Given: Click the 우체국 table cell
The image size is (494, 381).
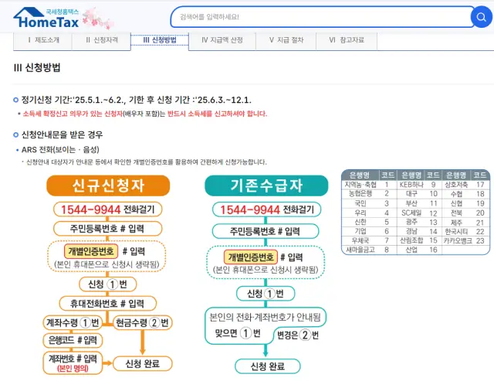Looking at the screenshot, I should pyautogui.click(x=360, y=240).
